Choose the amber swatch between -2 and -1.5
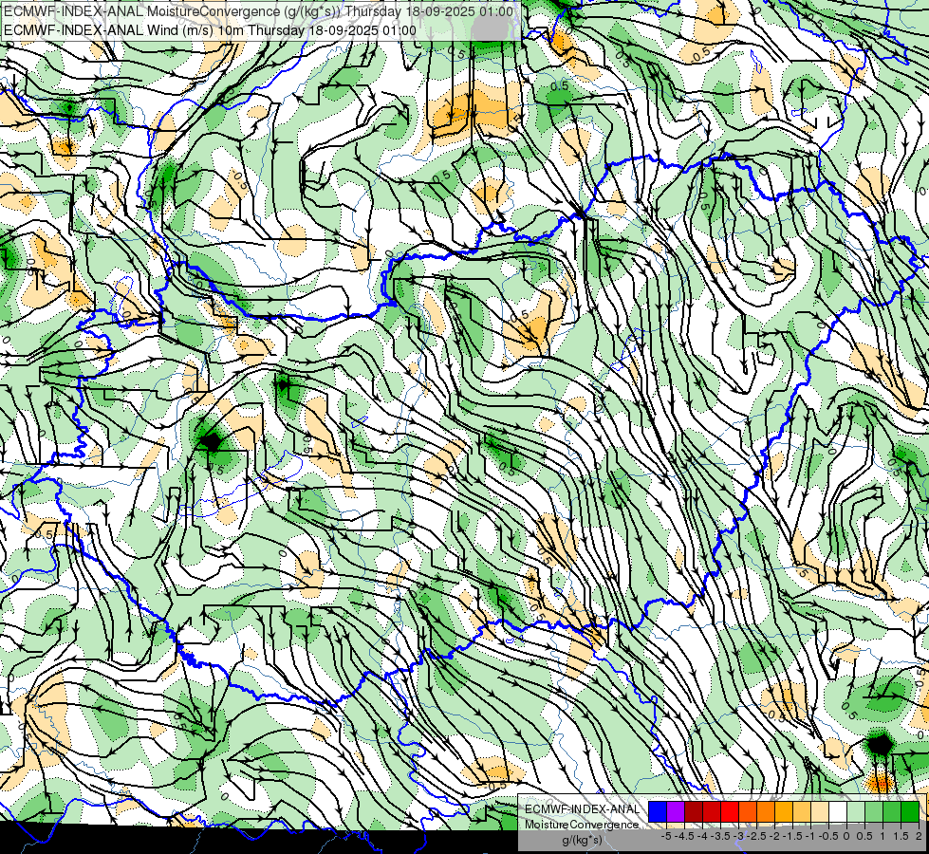This screenshot has width=929, height=854. click(784, 812)
